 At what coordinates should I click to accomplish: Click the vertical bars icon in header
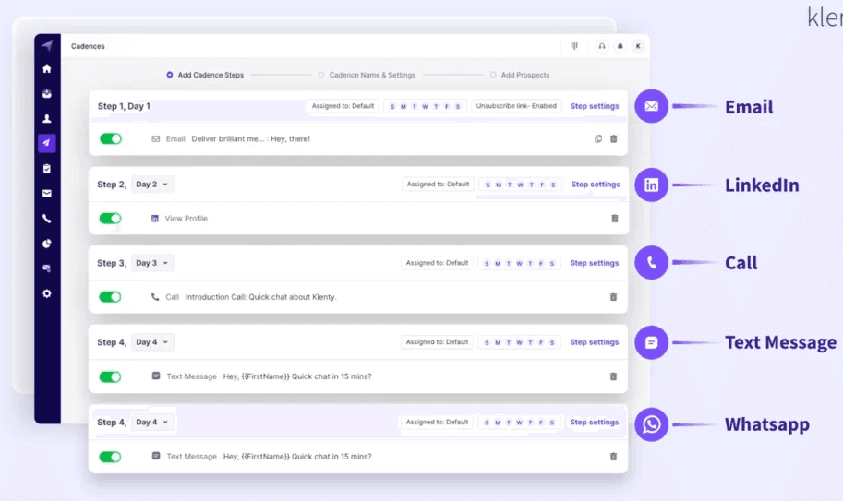[574, 46]
